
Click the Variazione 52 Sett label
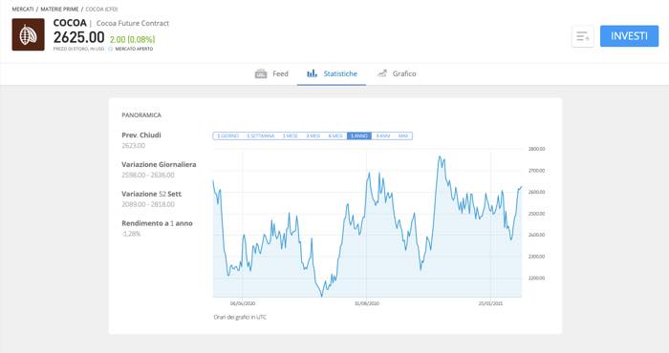151,194
